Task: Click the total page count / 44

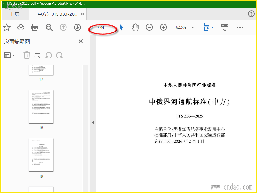Action: (x=101, y=27)
